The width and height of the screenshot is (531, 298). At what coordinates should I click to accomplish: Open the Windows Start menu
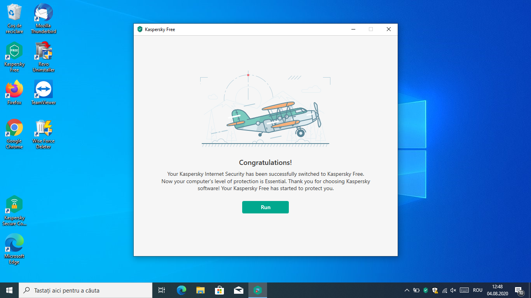[9, 290]
